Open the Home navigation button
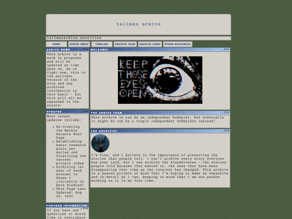The width and height of the screenshot is (292, 219). (56, 44)
